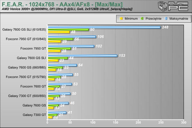Click the yellow bar valued 14
This screenshot has height=128, width=192.
point(51,89)
